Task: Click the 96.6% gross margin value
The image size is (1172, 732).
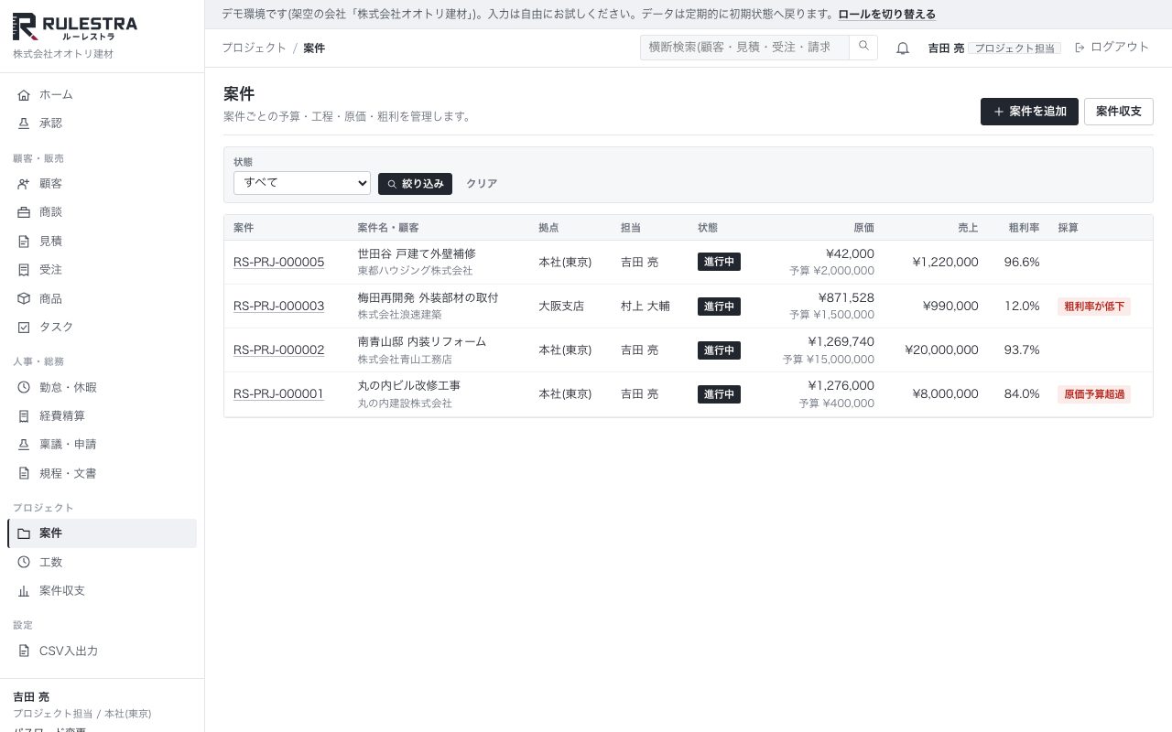Action: coord(1022,263)
